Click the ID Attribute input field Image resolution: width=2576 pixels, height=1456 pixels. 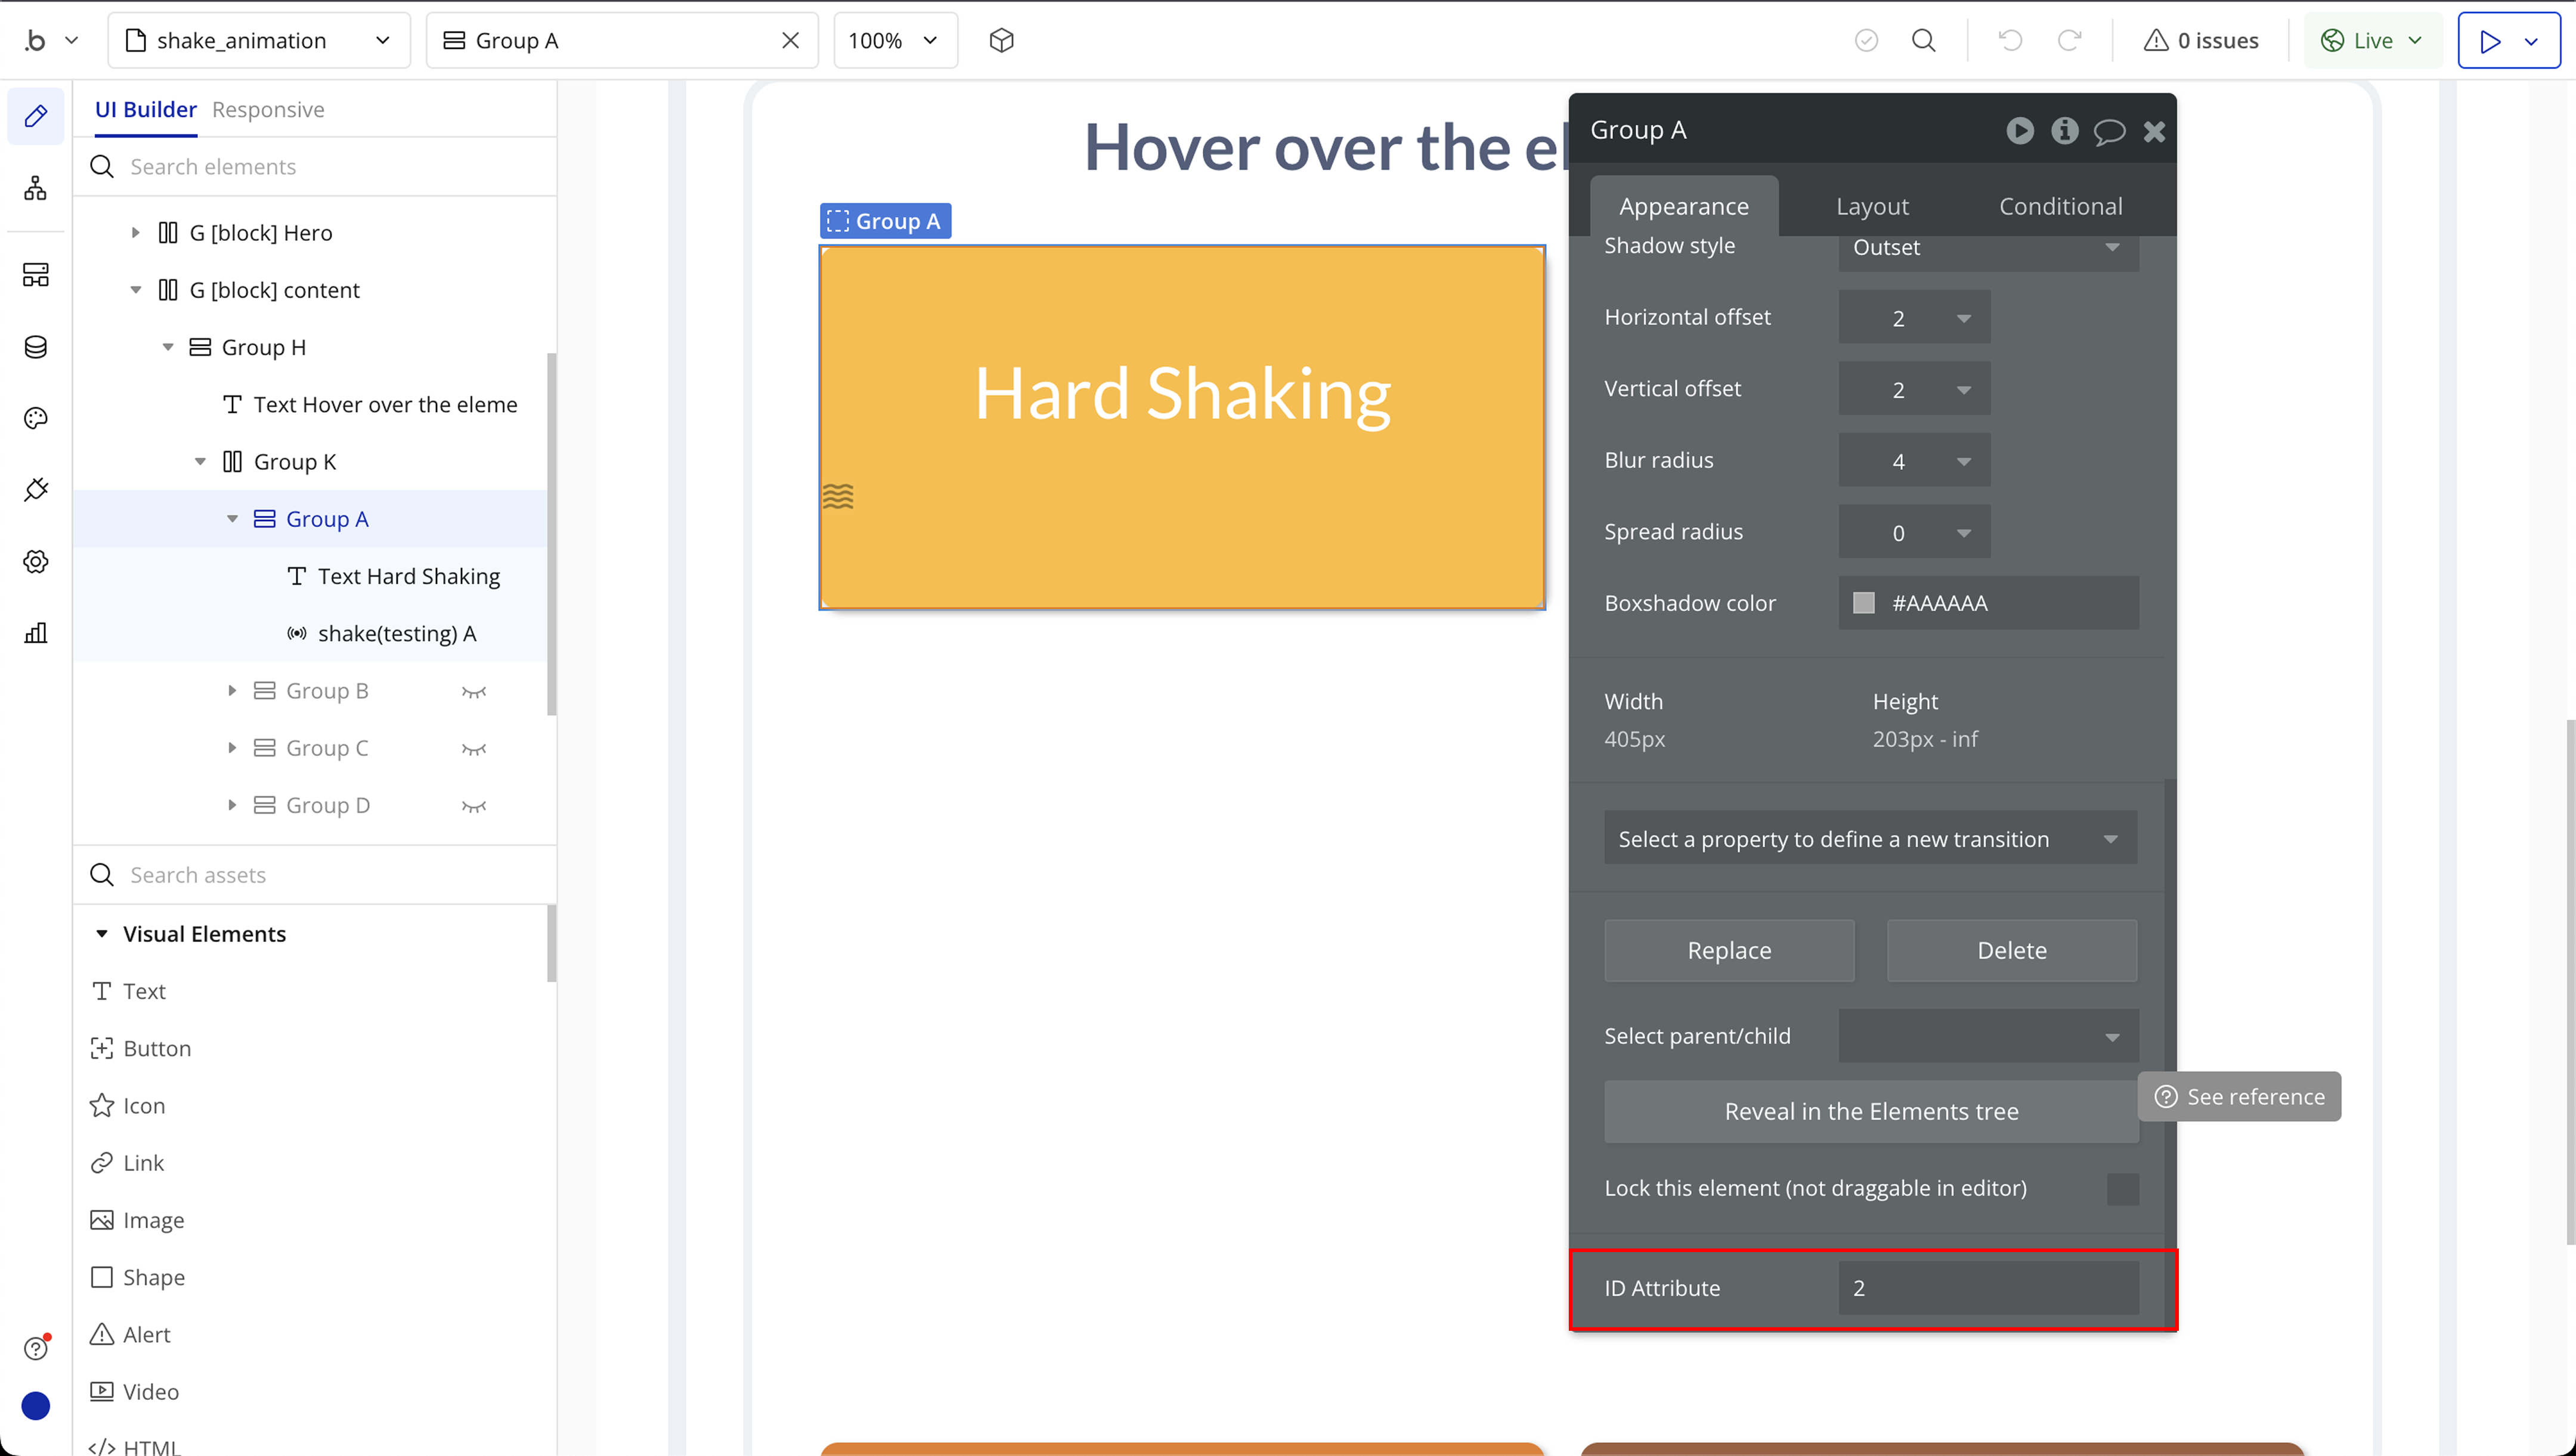1987,1288
